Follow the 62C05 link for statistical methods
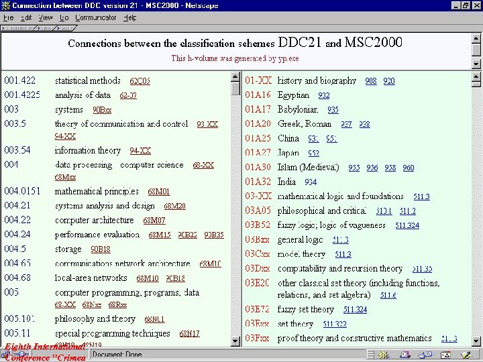The height and width of the screenshot is (362, 483). (140, 81)
